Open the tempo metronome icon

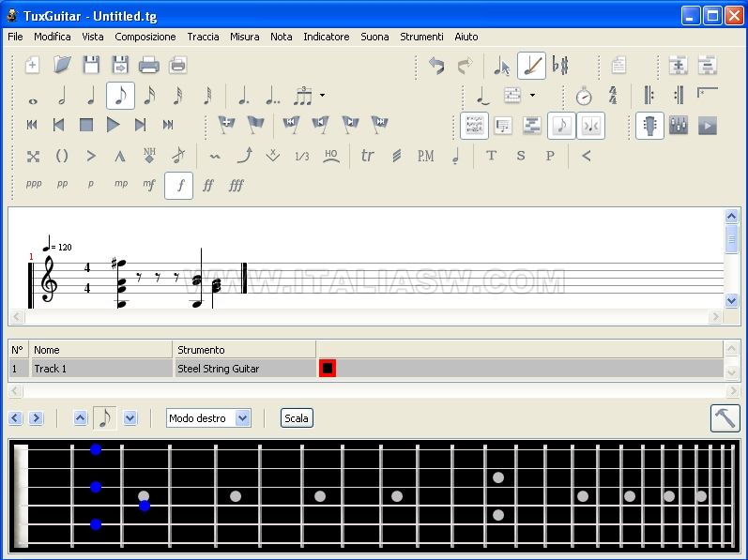583,96
